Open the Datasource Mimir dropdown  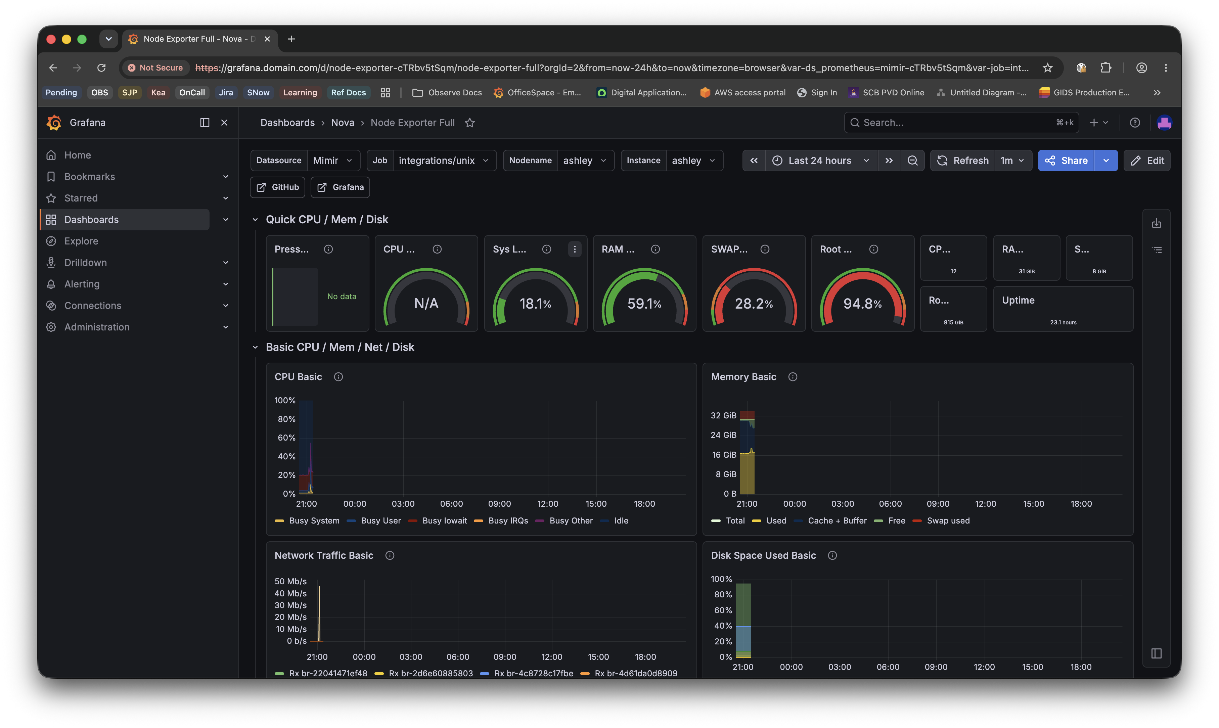point(333,161)
